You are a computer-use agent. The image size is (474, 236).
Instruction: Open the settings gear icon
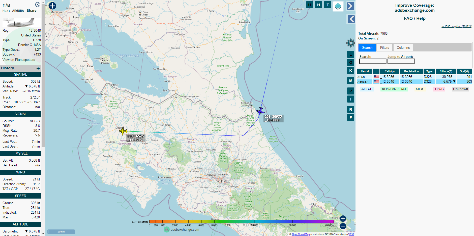(350, 43)
